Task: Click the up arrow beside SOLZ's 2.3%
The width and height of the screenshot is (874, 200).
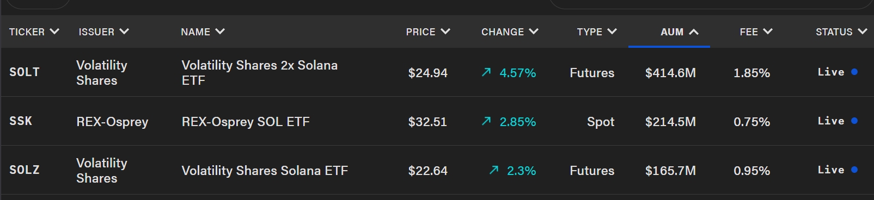Action: pos(494,170)
